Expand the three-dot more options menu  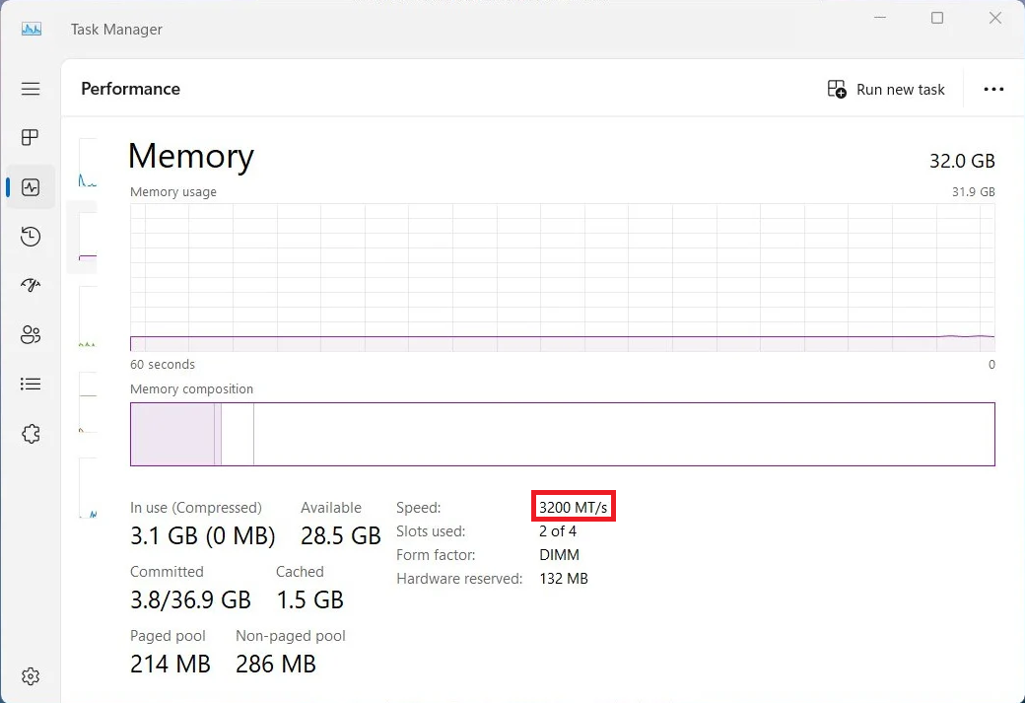993,90
